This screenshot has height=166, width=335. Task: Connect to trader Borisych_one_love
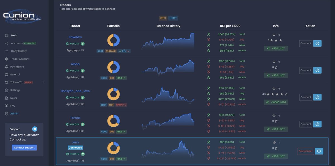306,97
